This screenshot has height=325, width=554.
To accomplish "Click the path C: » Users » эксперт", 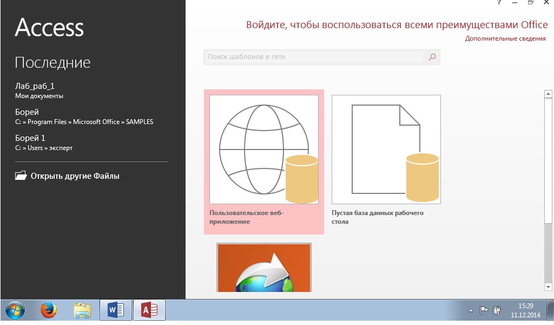I will tap(44, 148).
